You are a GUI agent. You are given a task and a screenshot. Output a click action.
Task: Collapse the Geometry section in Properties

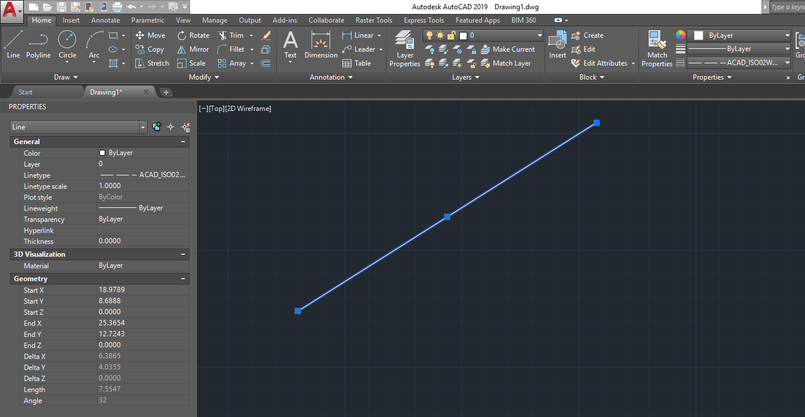(x=184, y=278)
